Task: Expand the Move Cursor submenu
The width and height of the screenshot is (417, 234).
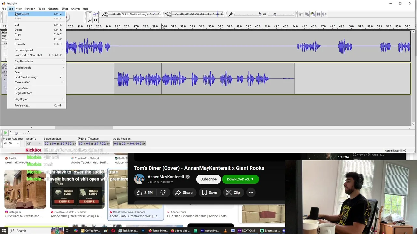Action: [x=37, y=82]
